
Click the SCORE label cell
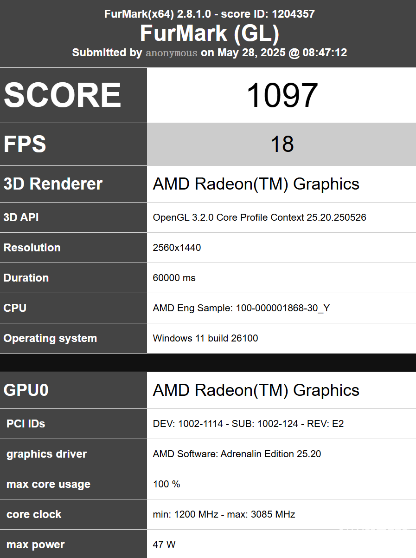(x=63, y=95)
